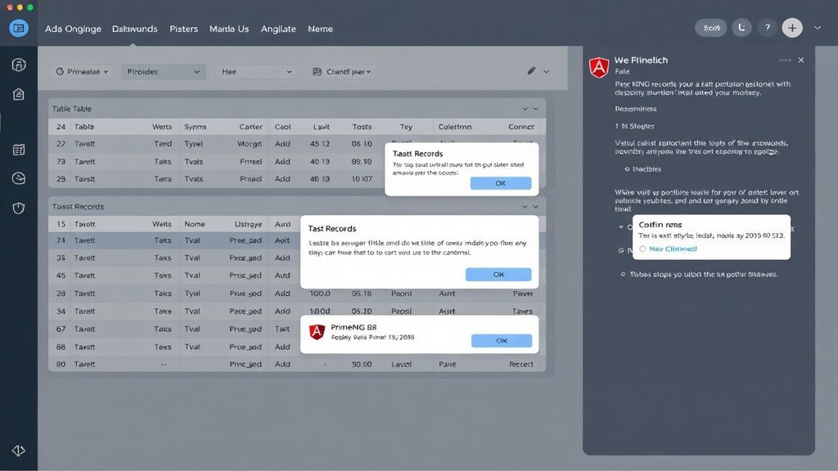Screen dimensions: 838x471
Task: Click cell 50.00 in row 80
Action: click(362, 364)
